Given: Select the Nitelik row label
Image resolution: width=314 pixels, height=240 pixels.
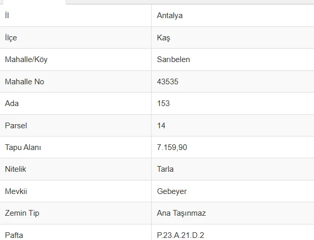Looking at the screenshot, I should click(x=16, y=169).
